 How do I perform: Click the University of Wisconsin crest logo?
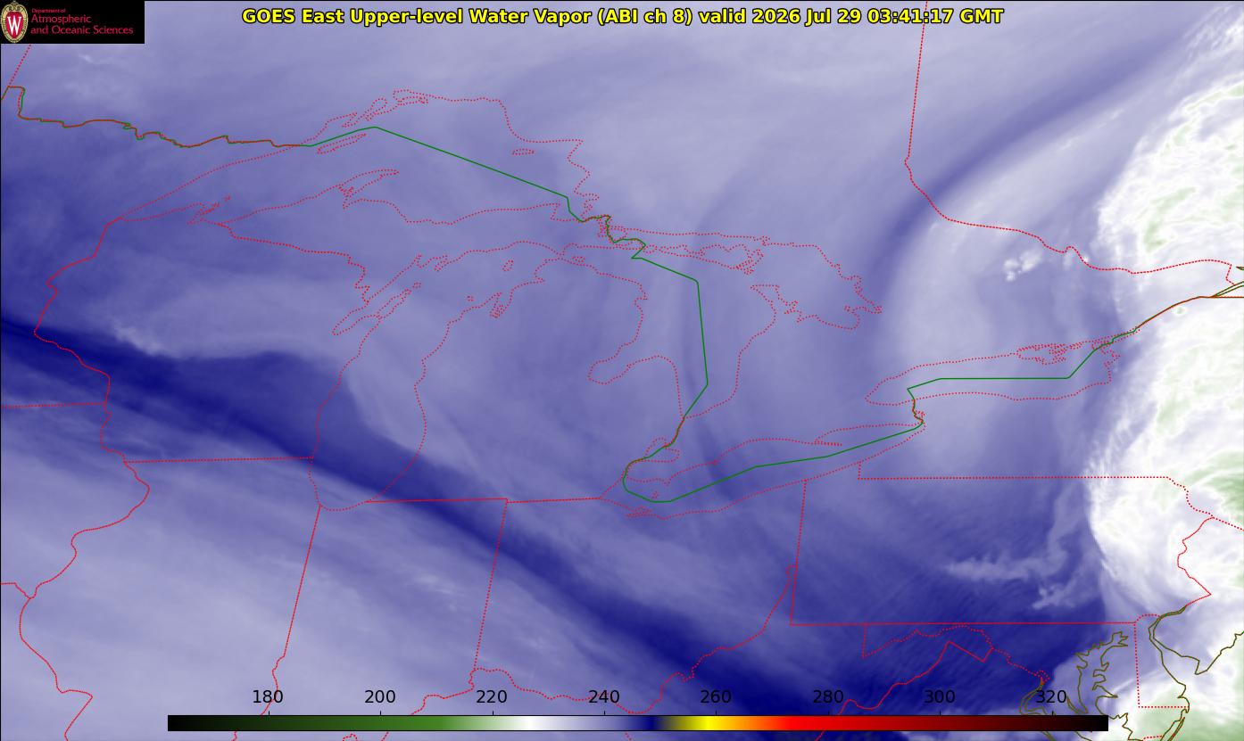point(14,22)
